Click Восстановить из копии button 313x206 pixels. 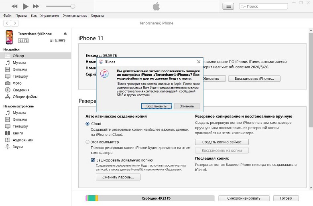222,150
